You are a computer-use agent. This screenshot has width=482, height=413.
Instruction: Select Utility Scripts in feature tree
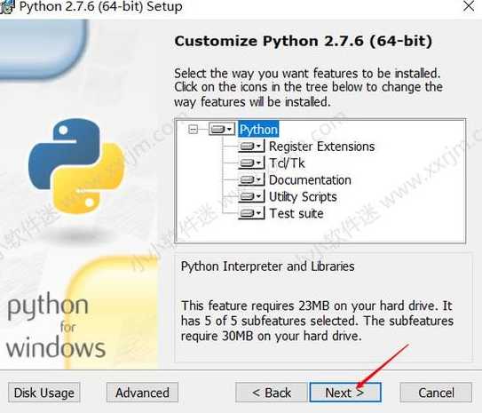(x=303, y=197)
